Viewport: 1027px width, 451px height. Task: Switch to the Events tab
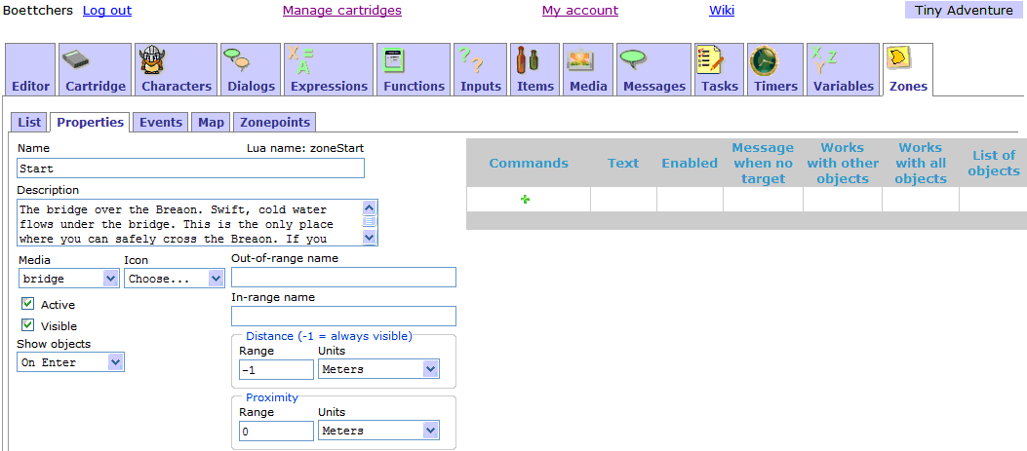160,122
